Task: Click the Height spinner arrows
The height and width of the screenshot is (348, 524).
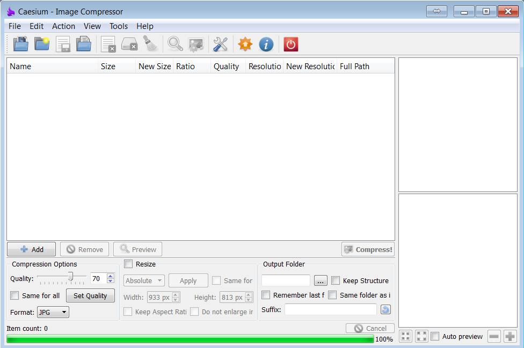Action: (x=249, y=297)
